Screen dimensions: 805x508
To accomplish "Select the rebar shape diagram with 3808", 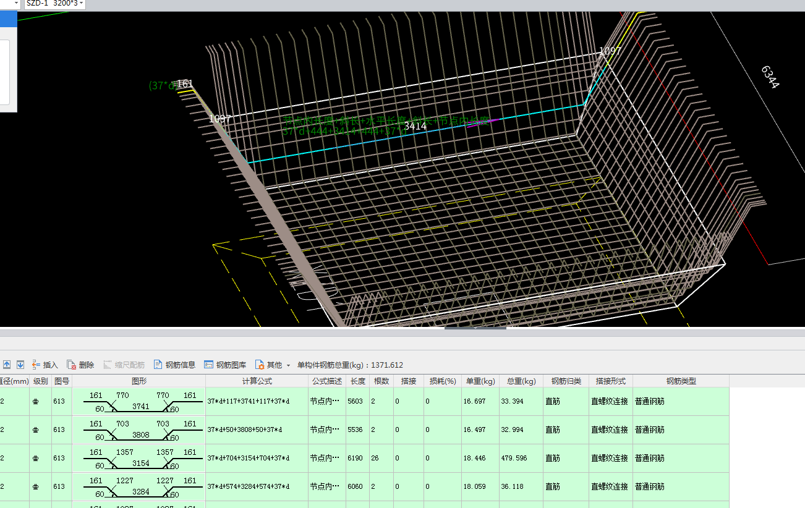I will (139, 430).
